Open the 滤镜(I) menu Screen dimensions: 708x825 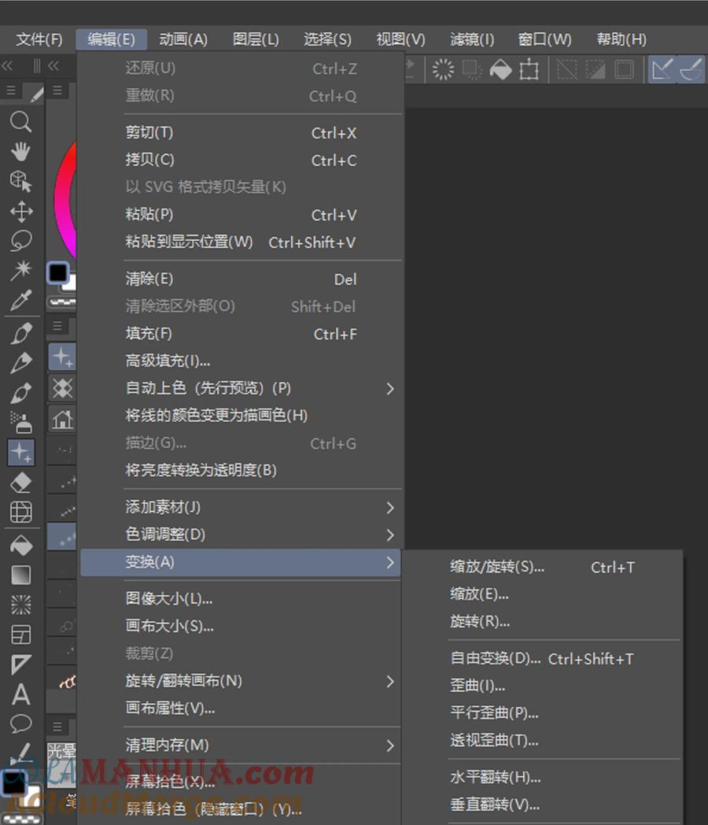(x=472, y=39)
